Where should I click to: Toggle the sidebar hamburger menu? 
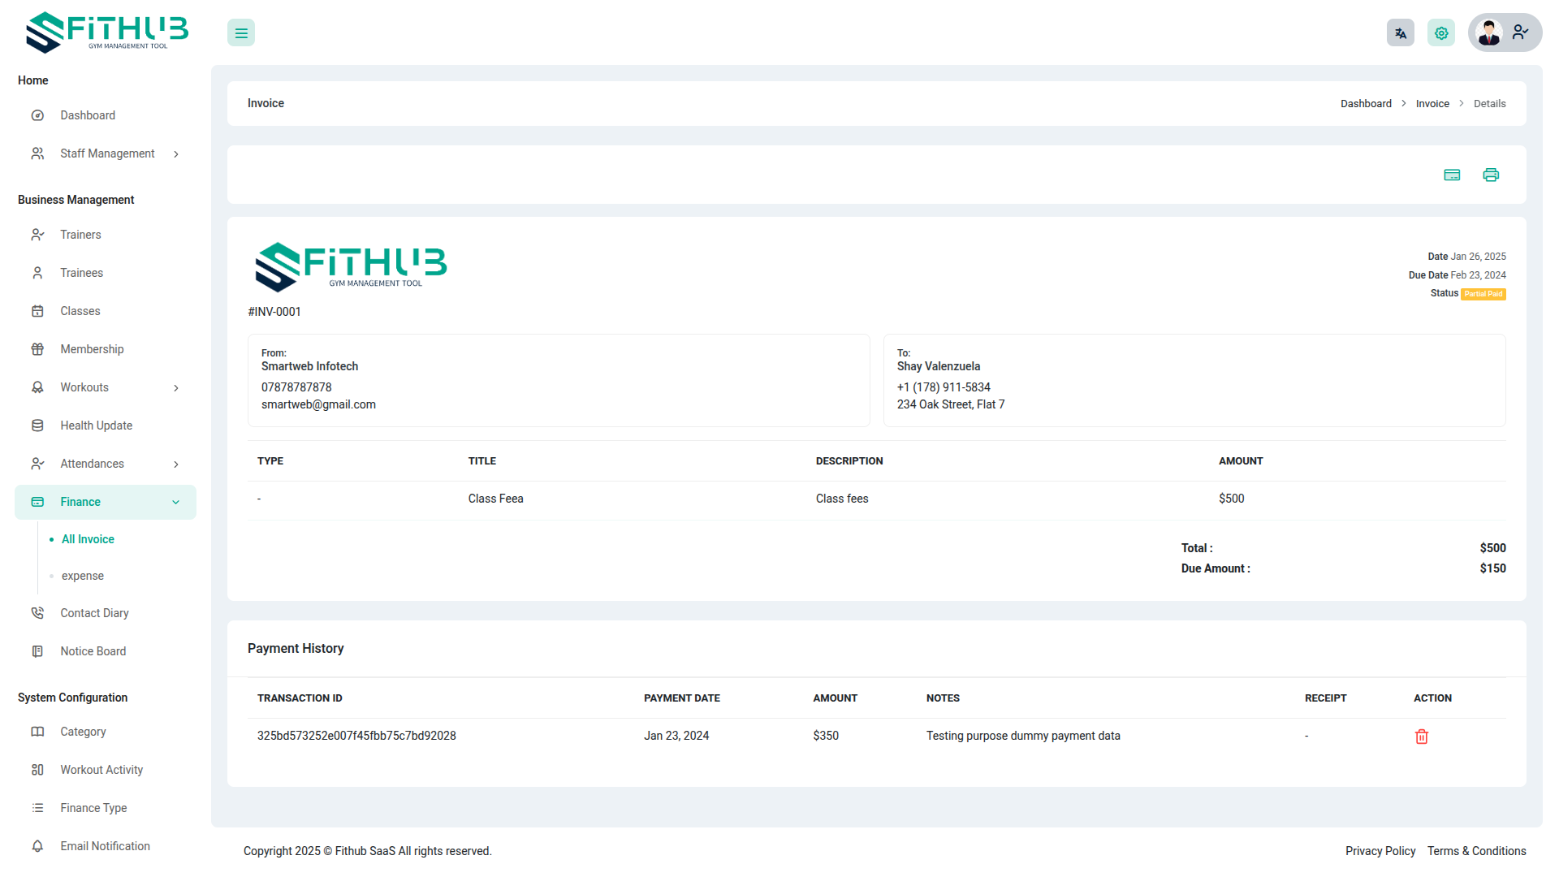coord(241,33)
